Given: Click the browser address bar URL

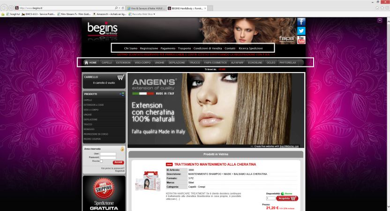Looking at the screenshot, I should pyautogui.click(x=31, y=8).
